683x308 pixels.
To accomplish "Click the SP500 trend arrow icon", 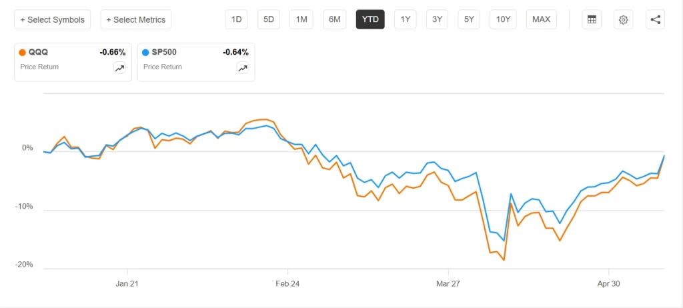I will pyautogui.click(x=243, y=67).
